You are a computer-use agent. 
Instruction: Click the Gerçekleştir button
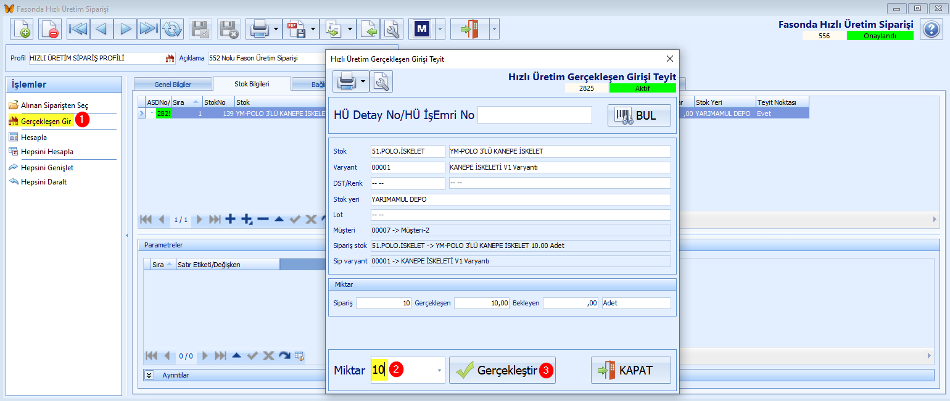502,370
